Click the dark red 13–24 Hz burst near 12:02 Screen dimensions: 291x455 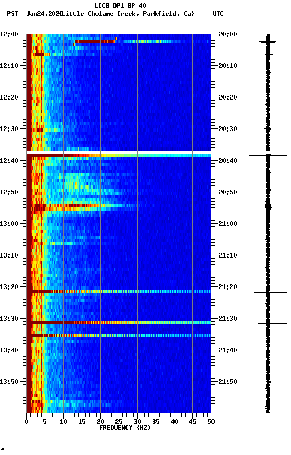(95, 42)
